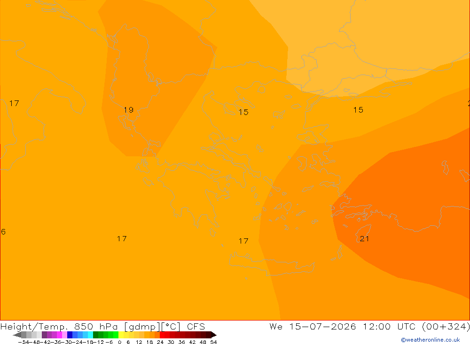Click the 'Height/Temp. 850 hPa' map title
Screen dimensions: 470x344
[x=59, y=327]
